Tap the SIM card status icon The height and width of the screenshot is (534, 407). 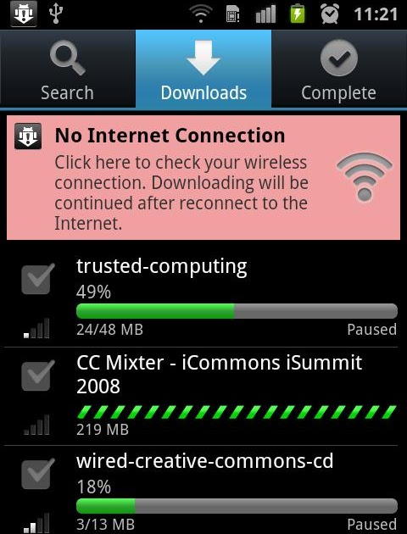pos(232,14)
